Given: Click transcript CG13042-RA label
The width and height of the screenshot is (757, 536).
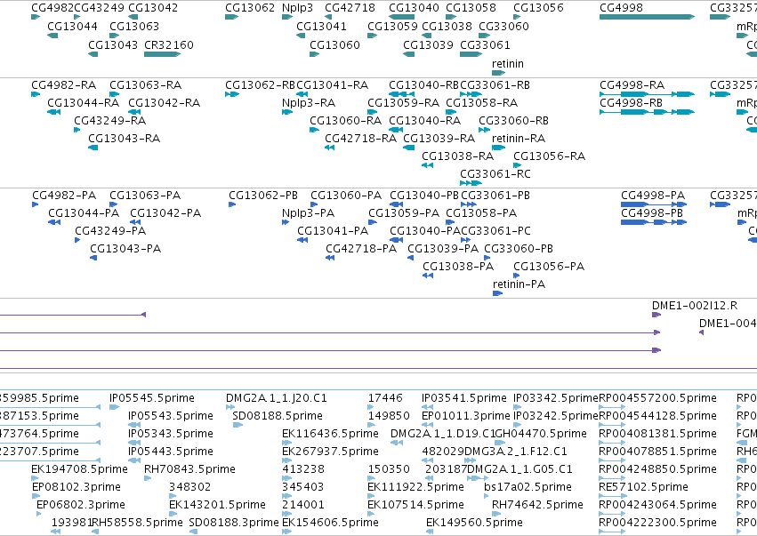Looking at the screenshot, I should (x=165, y=103).
